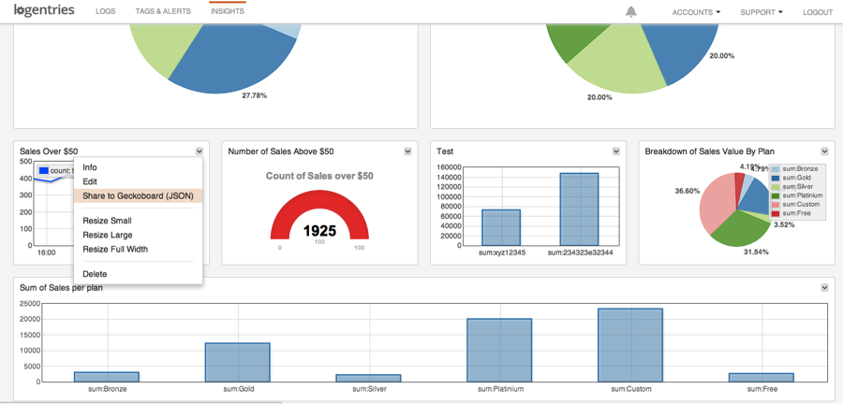Select Share to Geckoboard (JSON)
This screenshot has height=404, width=843.
tap(139, 195)
